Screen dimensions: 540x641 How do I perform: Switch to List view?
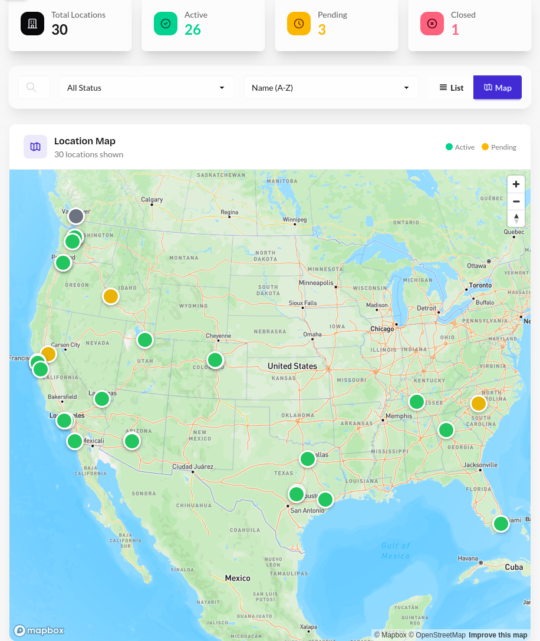[x=450, y=87]
